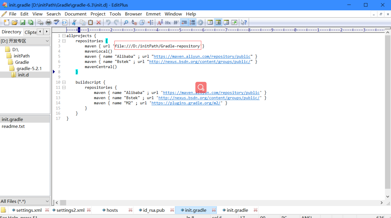Switch to the id_rsa.pub document tab
This screenshot has width=391, height=218.
tap(154, 210)
